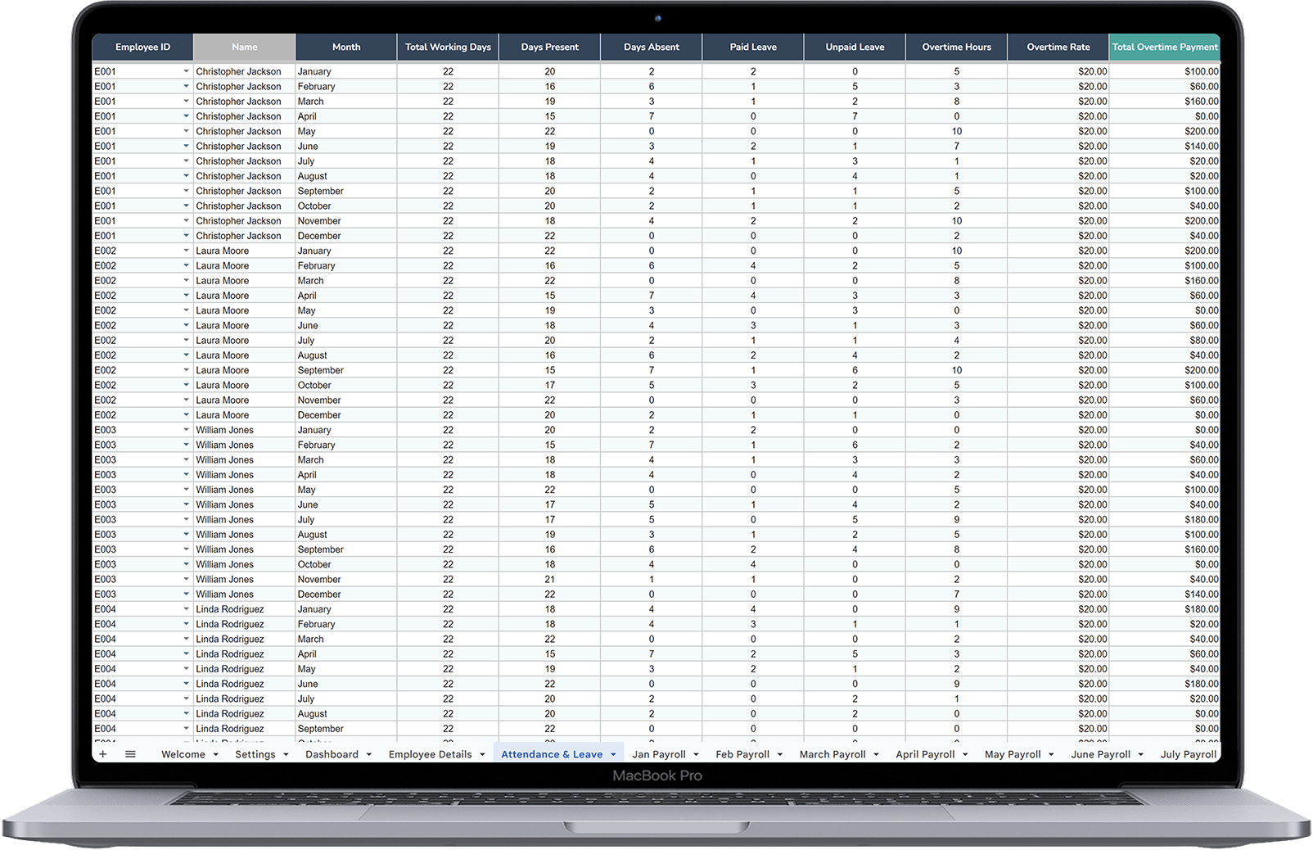This screenshot has height=850, width=1313.
Task: Open Jan Payroll tab dropdown arrow
Action: (x=697, y=755)
